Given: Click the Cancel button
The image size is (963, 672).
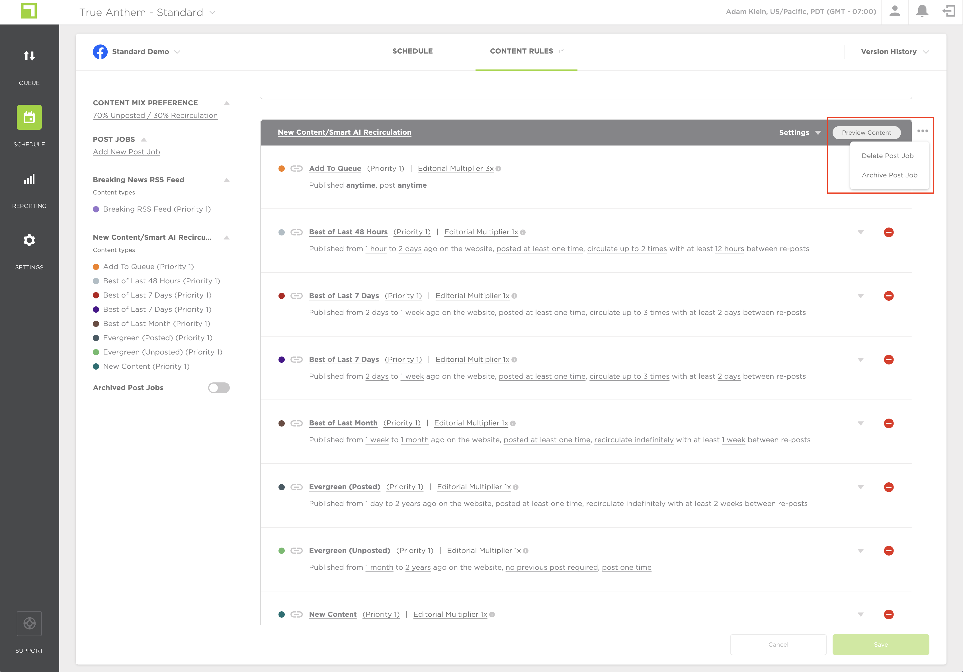Looking at the screenshot, I should coord(778,644).
